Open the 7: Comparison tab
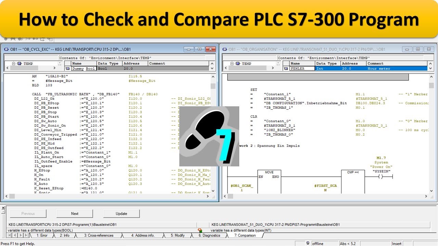This screenshot has width=438, height=246. point(245,235)
